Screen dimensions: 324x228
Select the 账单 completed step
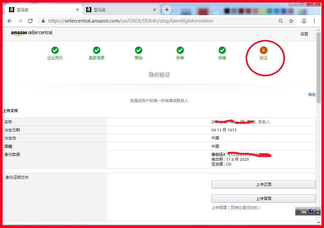pyautogui.click(x=180, y=53)
